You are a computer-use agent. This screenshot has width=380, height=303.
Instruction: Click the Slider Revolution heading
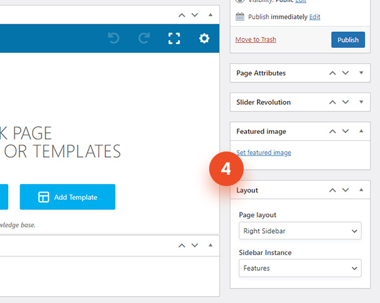[263, 102]
